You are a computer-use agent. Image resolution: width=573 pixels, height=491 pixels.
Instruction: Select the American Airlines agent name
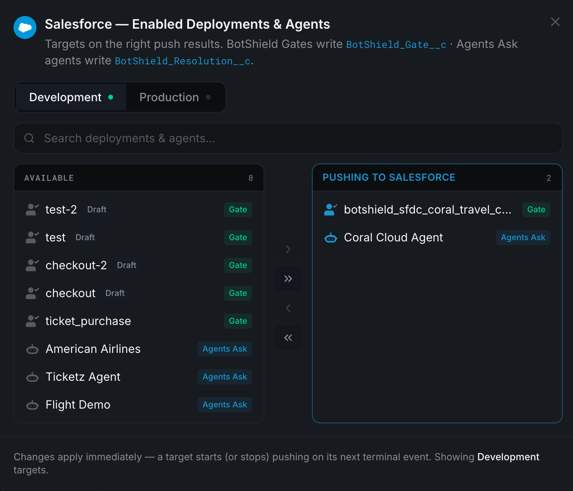[x=93, y=349]
